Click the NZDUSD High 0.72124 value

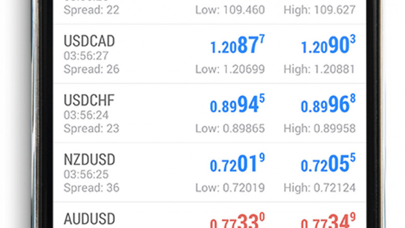[319, 188]
